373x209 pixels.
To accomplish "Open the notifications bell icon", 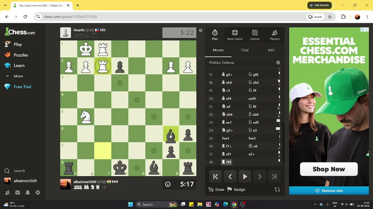I will pos(28,192).
